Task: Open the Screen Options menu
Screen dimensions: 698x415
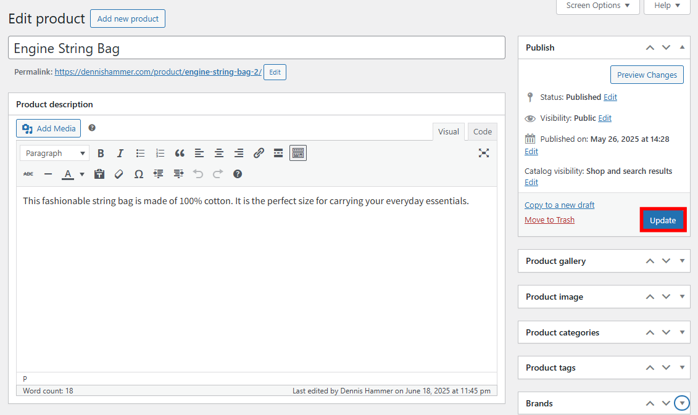Action: click(597, 6)
